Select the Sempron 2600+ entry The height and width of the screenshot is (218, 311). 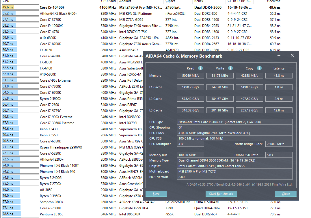click(52, 202)
